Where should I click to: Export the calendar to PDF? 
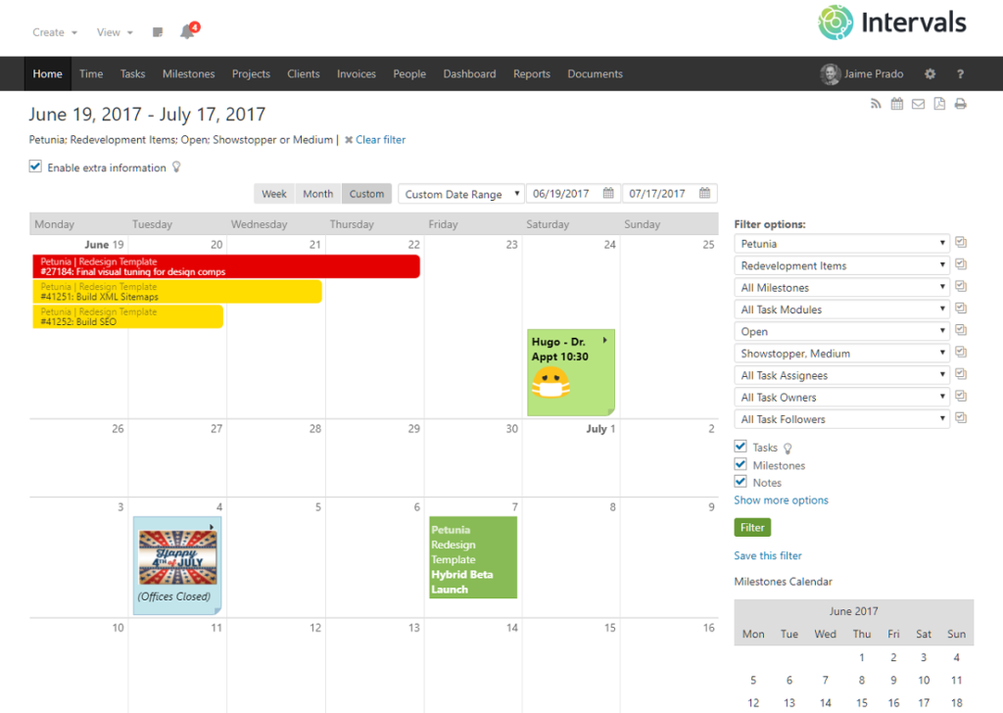[938, 103]
